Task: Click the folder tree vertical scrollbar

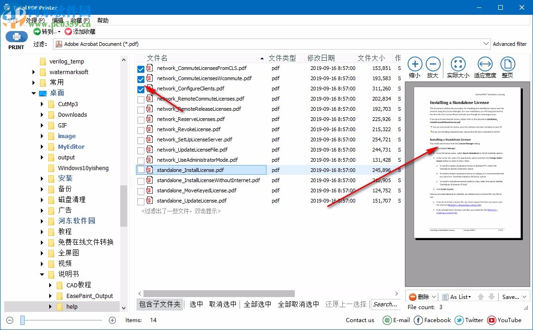Action: pyautogui.click(x=123, y=206)
